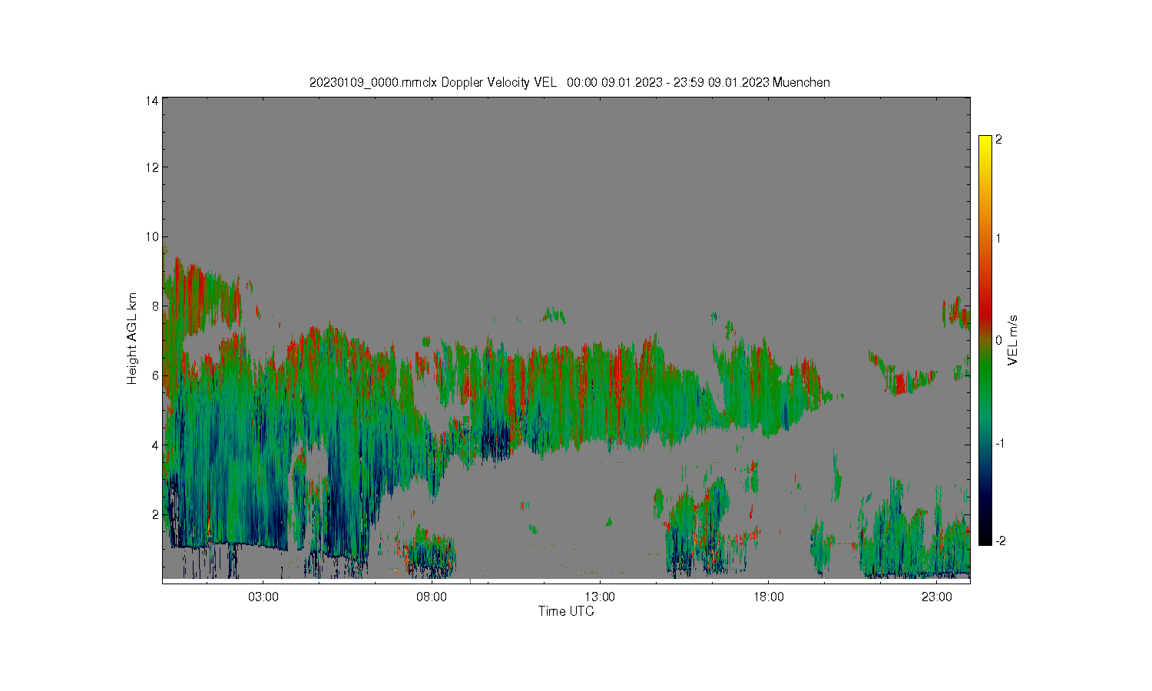Click the height axis label 14
This screenshot has width=1152, height=691.
(x=152, y=101)
